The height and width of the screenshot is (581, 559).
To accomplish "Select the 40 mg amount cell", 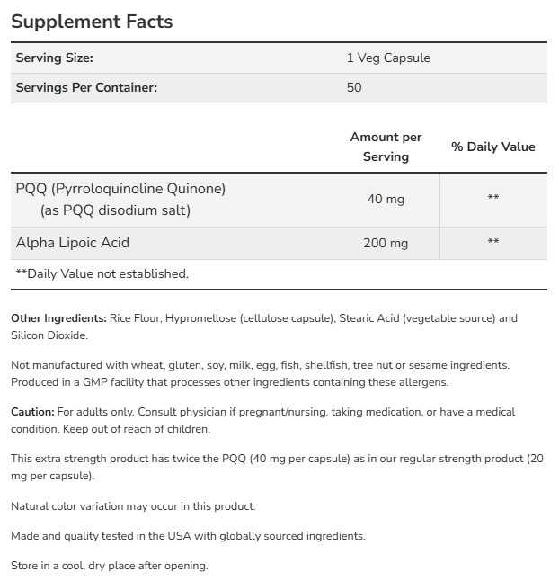I will [x=386, y=199].
